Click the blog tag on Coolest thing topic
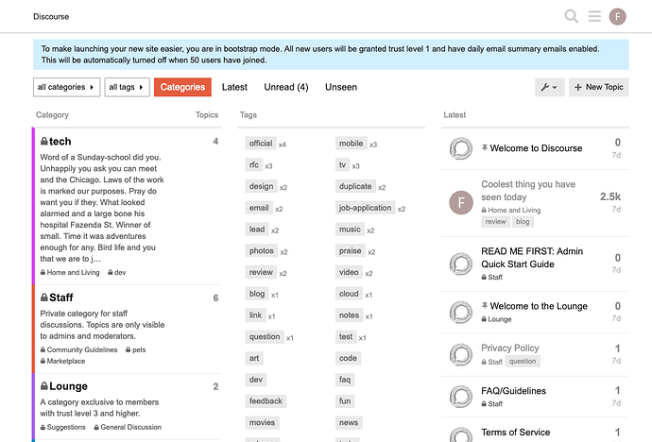This screenshot has width=652, height=442. [523, 222]
